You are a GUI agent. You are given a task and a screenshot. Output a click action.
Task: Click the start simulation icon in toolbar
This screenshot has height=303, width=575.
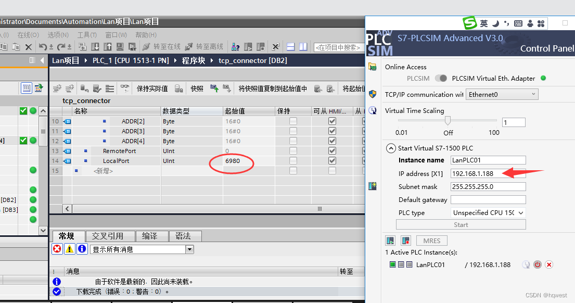[x=120, y=47]
